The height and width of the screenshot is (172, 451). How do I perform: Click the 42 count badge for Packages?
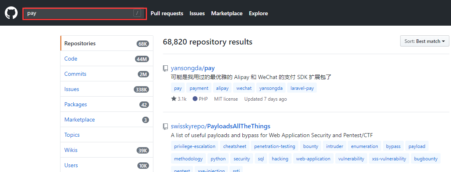coord(144,105)
